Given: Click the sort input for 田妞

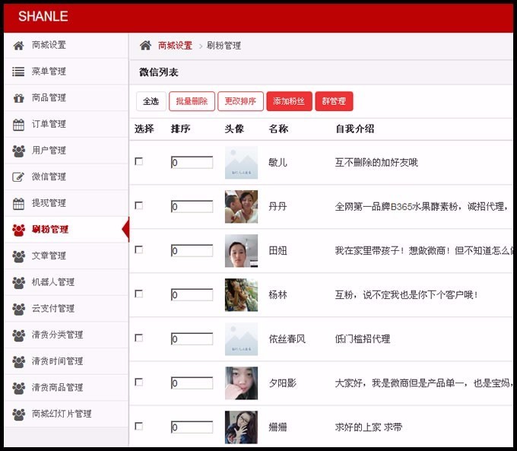Looking at the screenshot, I should pyautogui.click(x=192, y=251).
